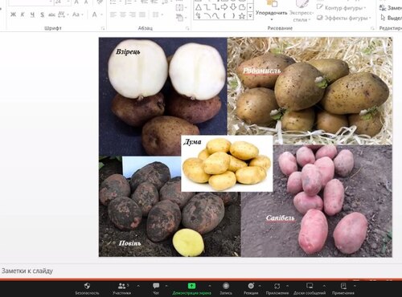Viewport: 402px width, 297px height.
Task: Select the star shape in the shapes gallery
Action: [x=242, y=16]
